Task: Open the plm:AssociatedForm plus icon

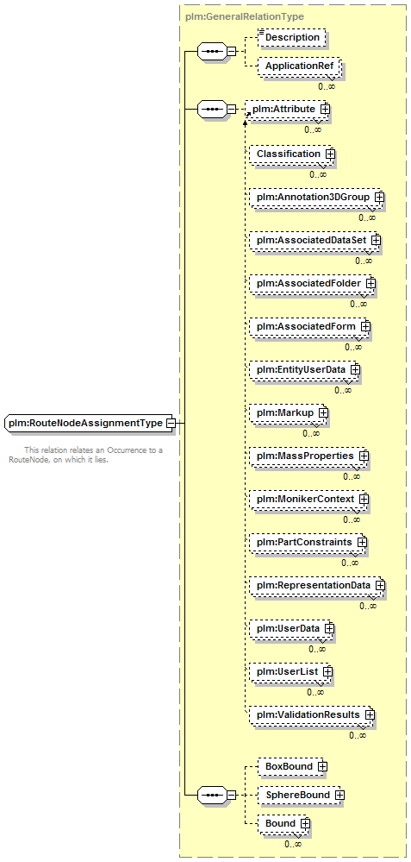Action: (365, 326)
